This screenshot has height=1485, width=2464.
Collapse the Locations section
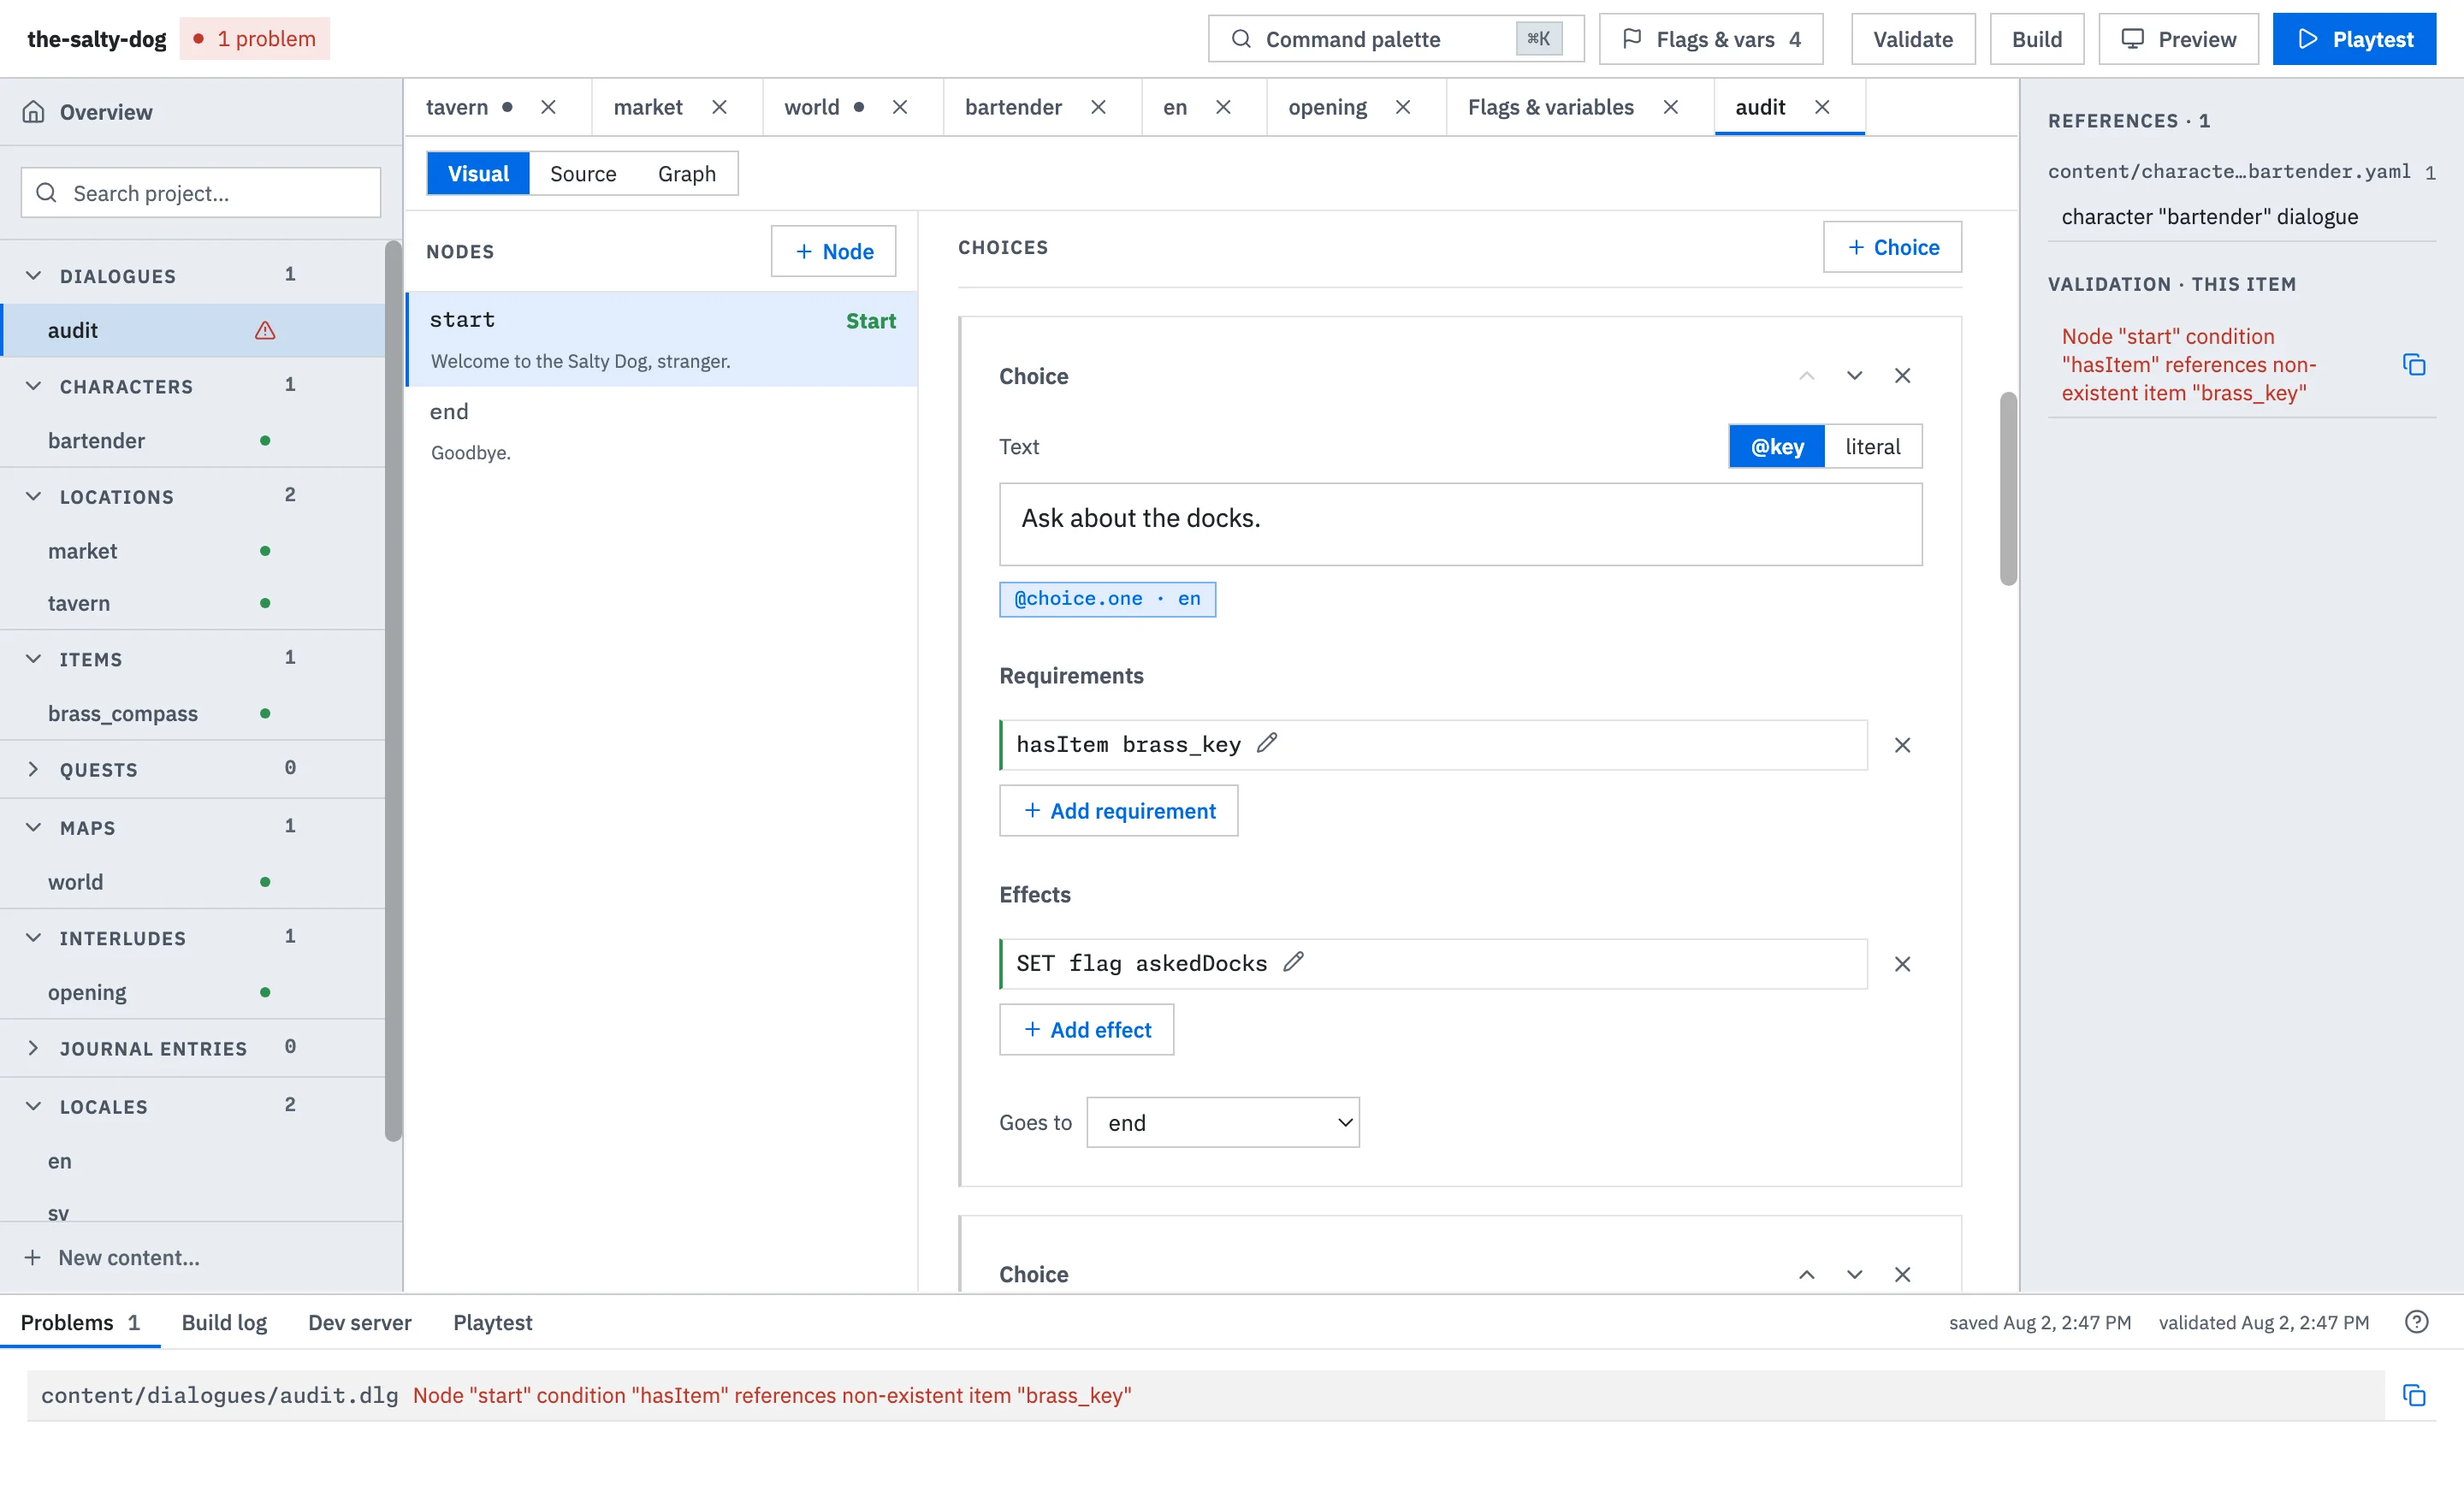33,496
